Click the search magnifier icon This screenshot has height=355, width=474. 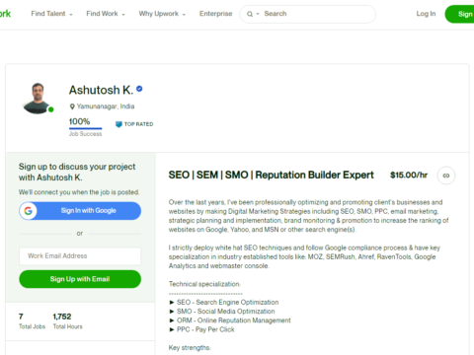click(x=250, y=14)
